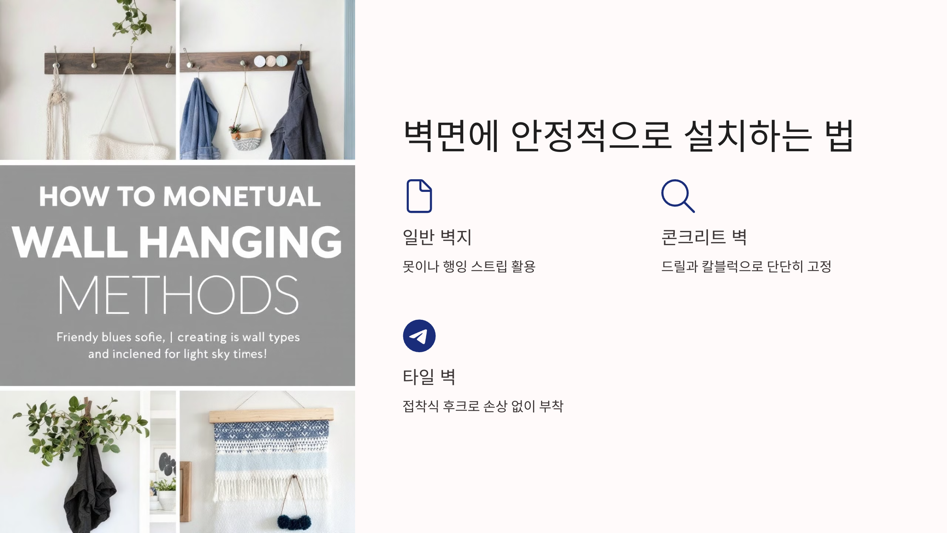Viewport: 947px width, 533px height.
Task: Click the paper plane circle icon
Action: pyautogui.click(x=419, y=336)
